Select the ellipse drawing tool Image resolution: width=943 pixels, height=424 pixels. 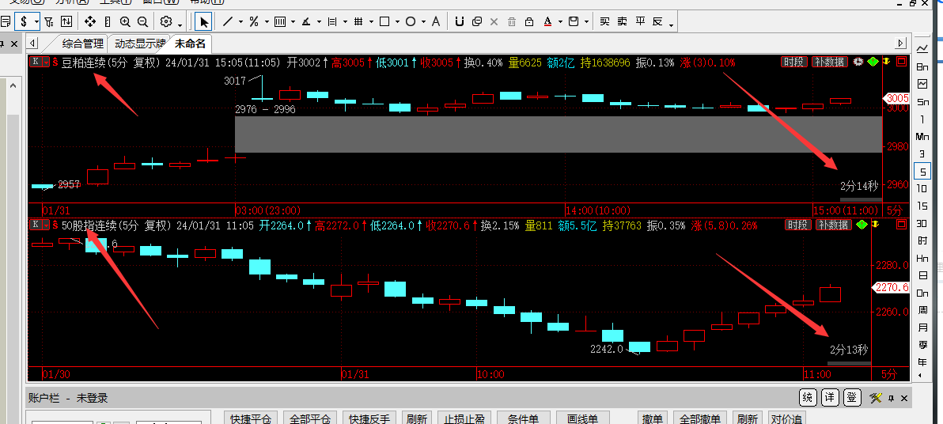click(x=411, y=22)
